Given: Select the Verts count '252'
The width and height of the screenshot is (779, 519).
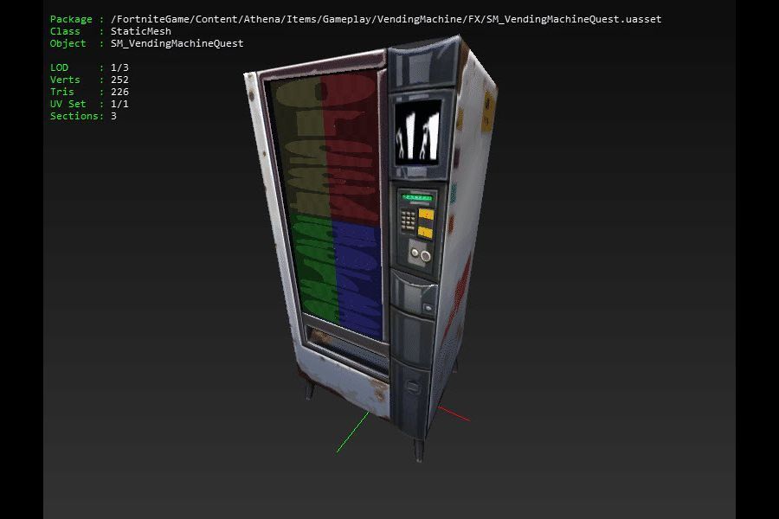Looking at the screenshot, I should point(119,80).
